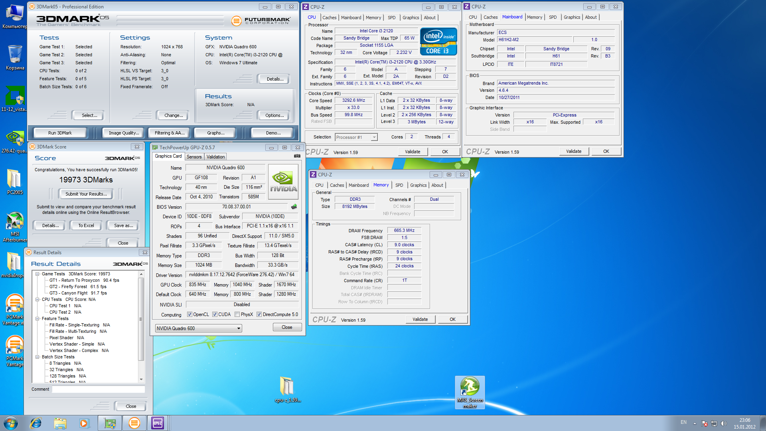Screen dimensions: 766x431
Task: Click GPU-Z BIOS save chip icon
Action: [x=294, y=207]
